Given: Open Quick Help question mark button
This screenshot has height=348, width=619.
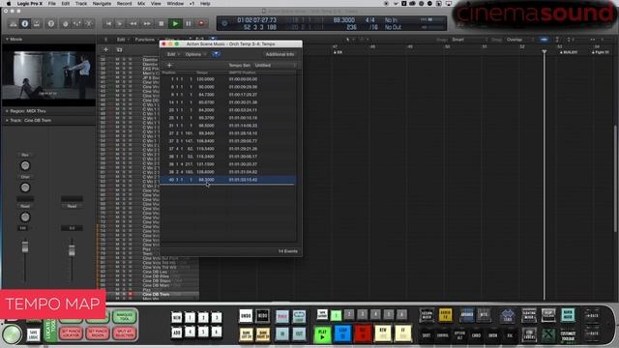Looking at the screenshot, I should tap(51, 23).
